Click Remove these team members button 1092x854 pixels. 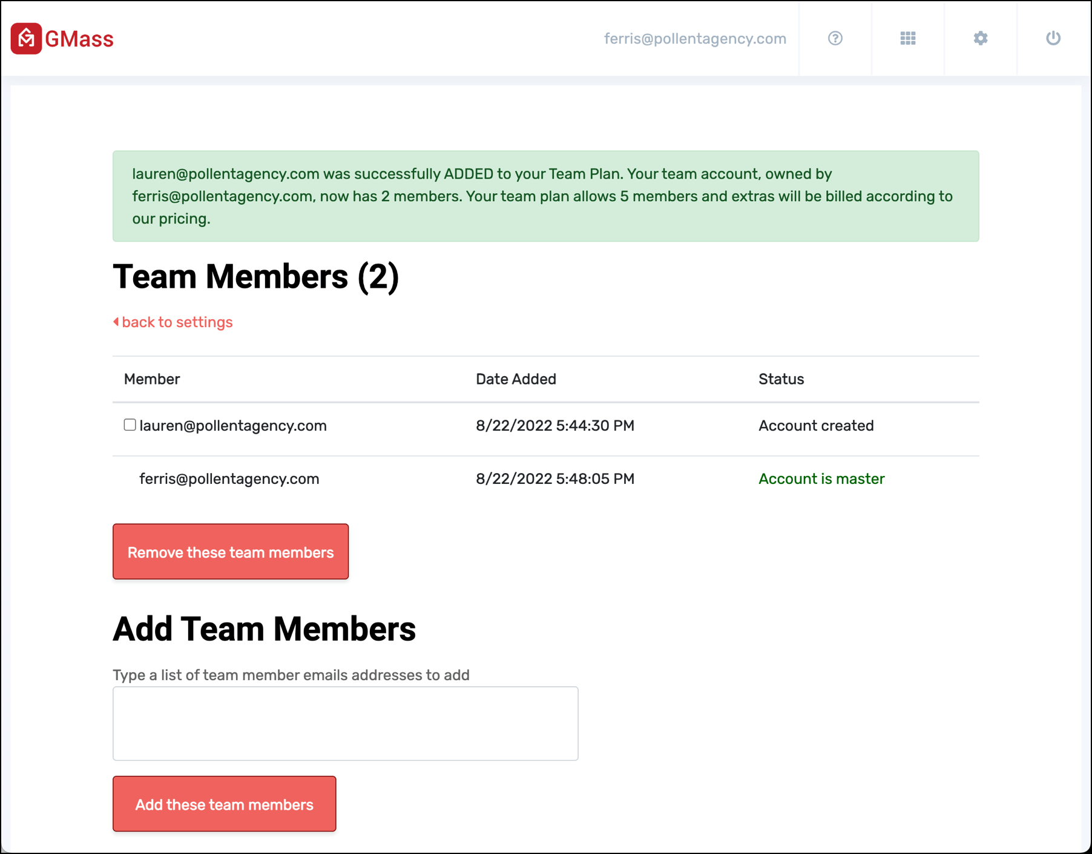[x=231, y=551]
